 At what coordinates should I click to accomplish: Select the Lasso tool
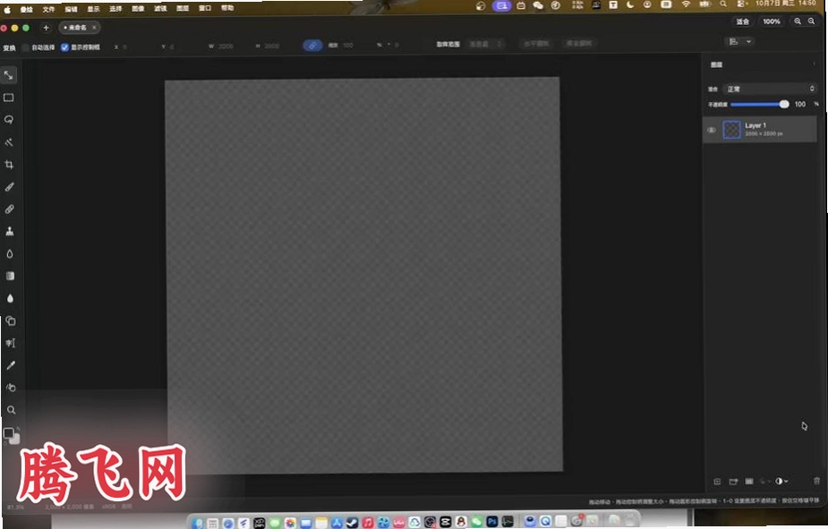9,120
